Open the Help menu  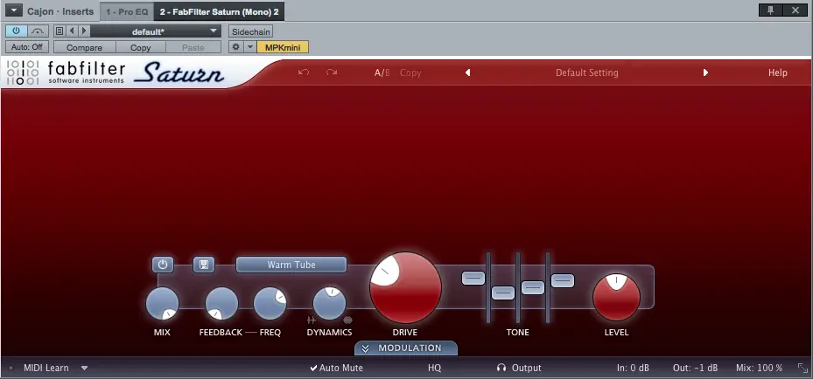pyautogui.click(x=778, y=72)
